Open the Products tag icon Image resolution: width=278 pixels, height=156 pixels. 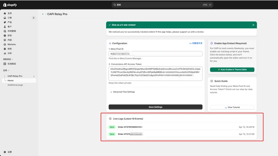coord(5,22)
